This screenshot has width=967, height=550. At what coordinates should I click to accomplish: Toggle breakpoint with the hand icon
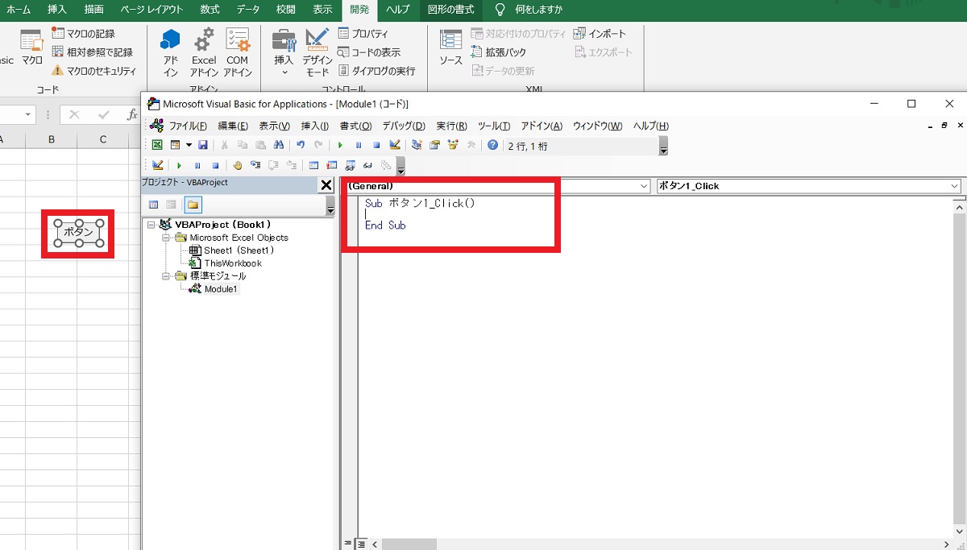237,165
